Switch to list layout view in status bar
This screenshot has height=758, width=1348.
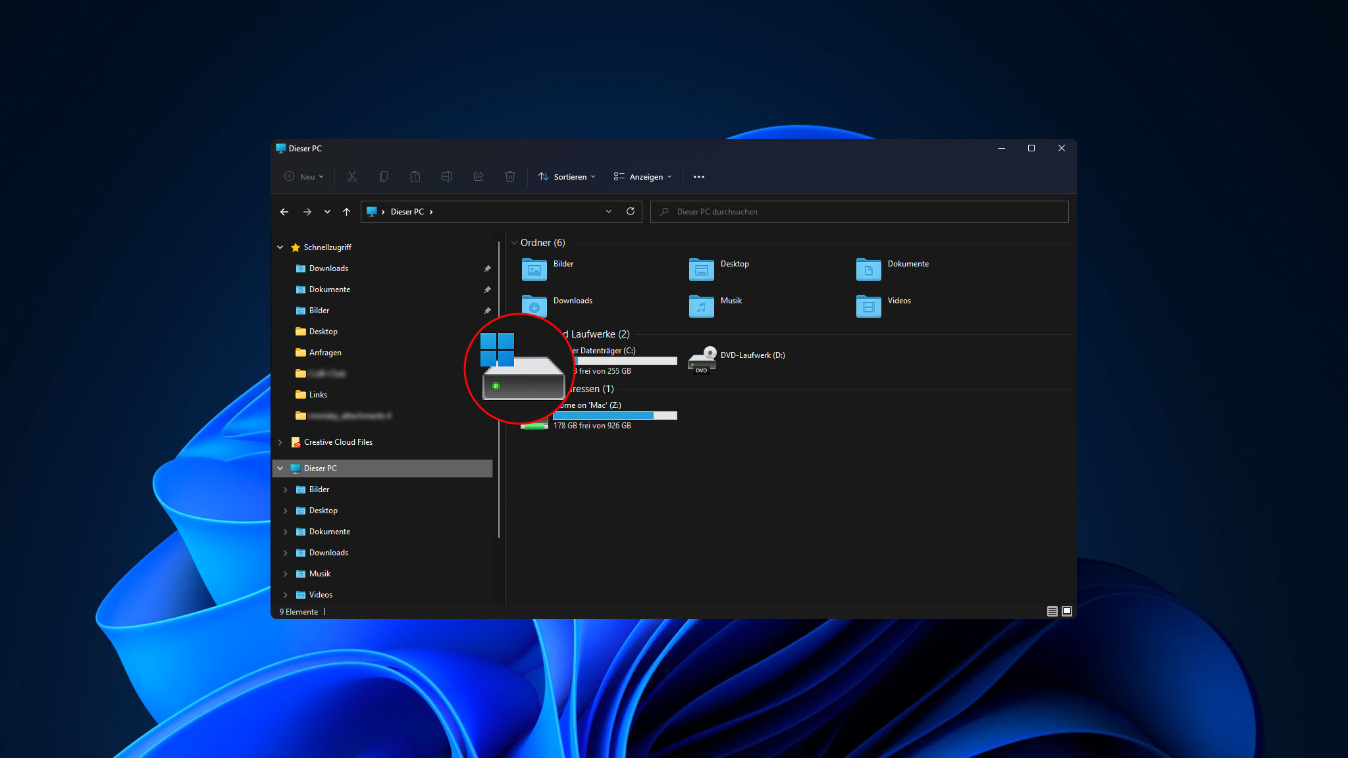[x=1052, y=611]
